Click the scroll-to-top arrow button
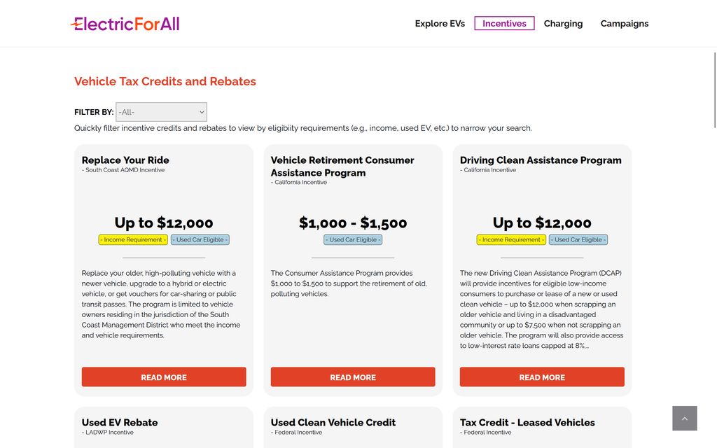The height and width of the screenshot is (448, 717). (x=684, y=418)
